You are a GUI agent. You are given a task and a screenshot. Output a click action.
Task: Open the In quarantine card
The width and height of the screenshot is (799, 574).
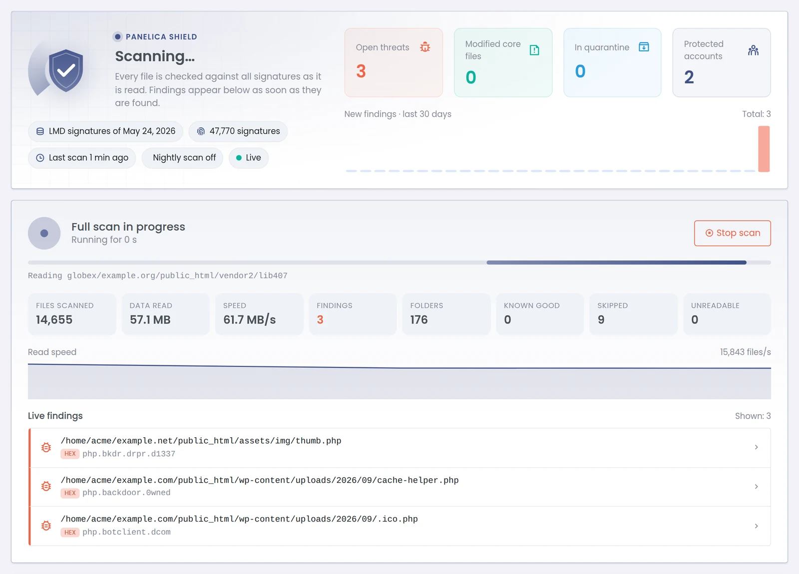click(612, 62)
